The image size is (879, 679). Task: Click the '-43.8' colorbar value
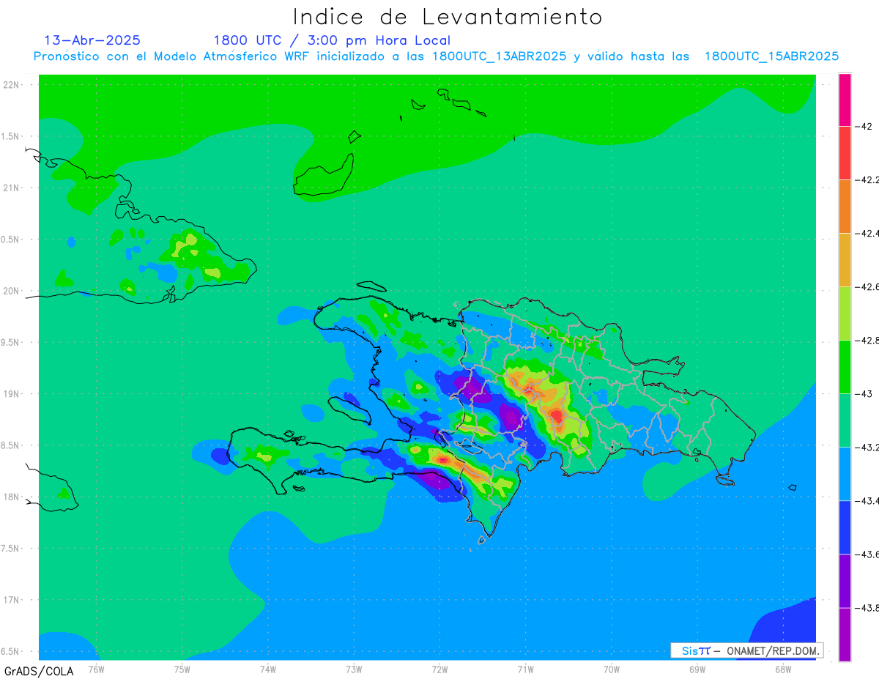867,608
